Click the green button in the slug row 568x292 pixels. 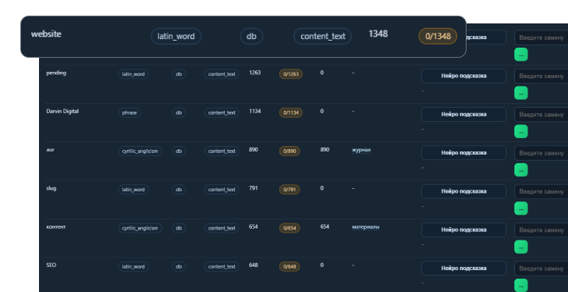521,208
